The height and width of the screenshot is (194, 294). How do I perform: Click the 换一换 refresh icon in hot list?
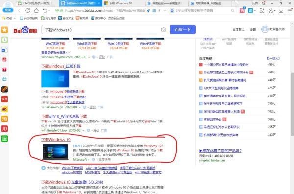(278, 58)
